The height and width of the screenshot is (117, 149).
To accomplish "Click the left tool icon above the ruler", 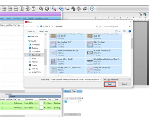I will tap(141, 14).
